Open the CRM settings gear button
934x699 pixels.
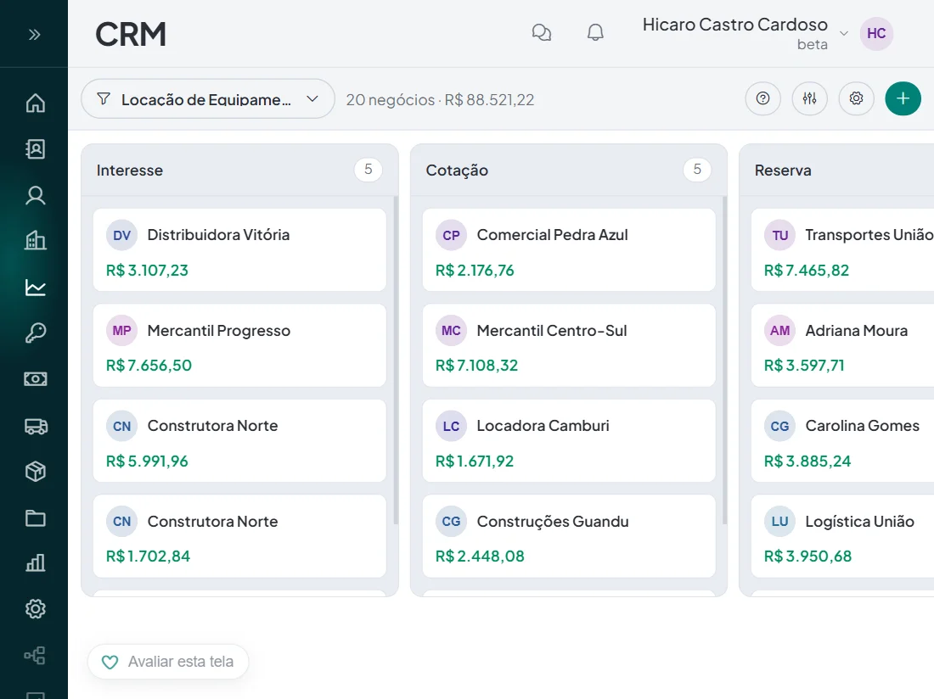pyautogui.click(x=856, y=98)
